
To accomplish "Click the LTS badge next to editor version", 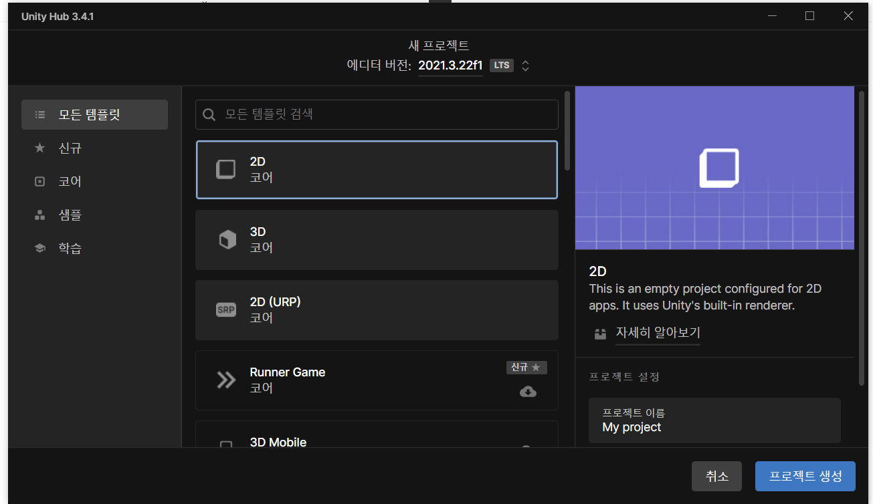I will (x=502, y=66).
